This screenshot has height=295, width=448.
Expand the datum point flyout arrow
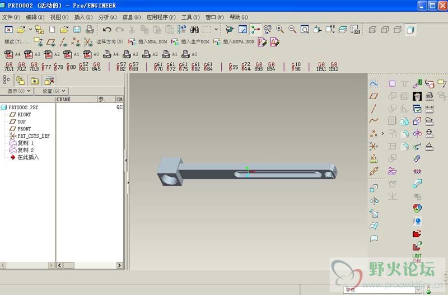click(x=383, y=133)
